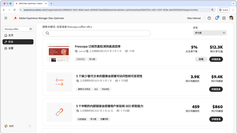Click the 5% 点击率下降 value
The width and height of the screenshot is (237, 134).
(194, 47)
